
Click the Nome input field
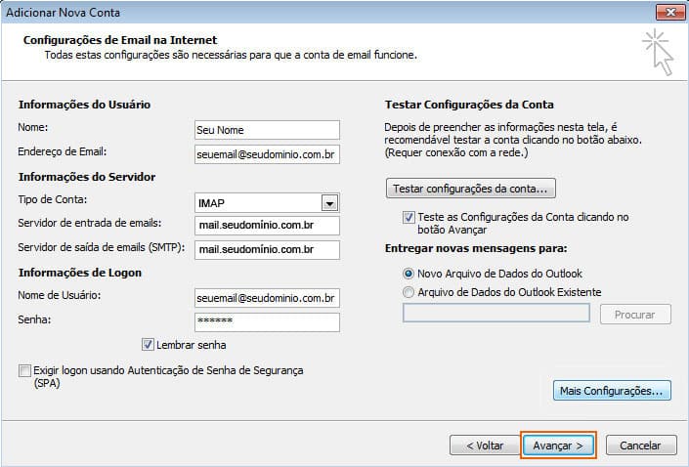[267, 130]
